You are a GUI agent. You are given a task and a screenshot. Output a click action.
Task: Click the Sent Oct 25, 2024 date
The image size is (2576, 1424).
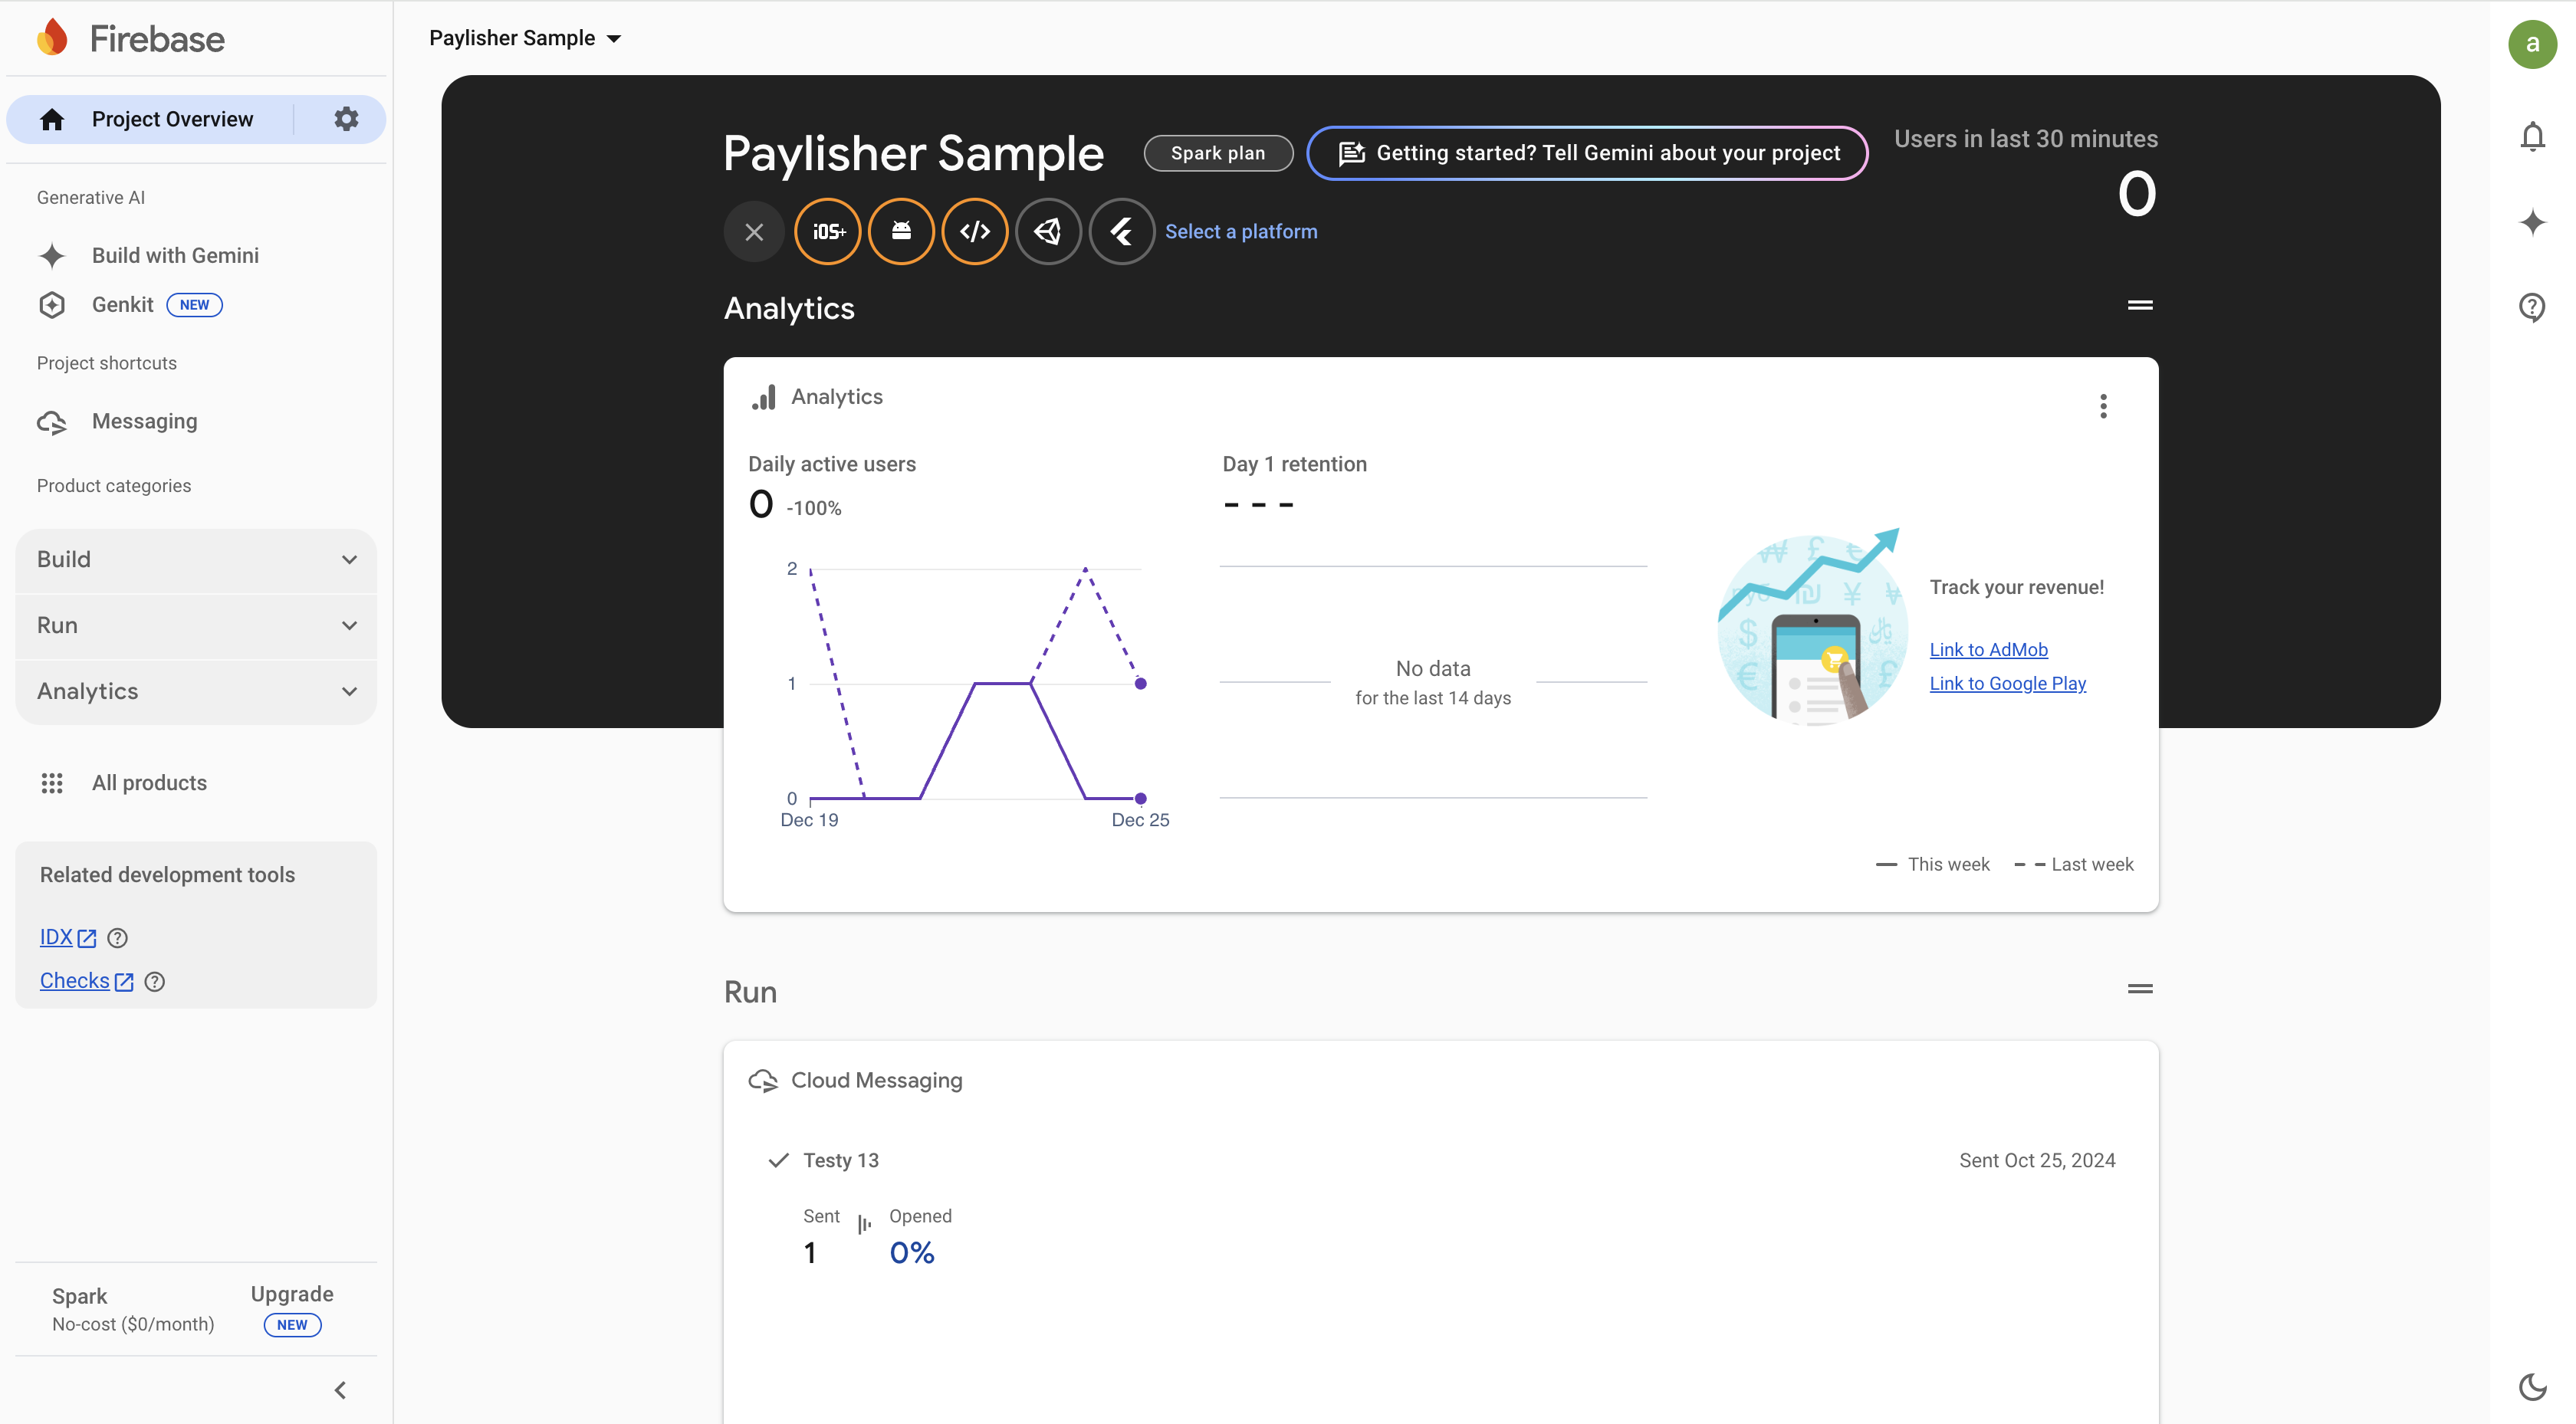click(2037, 1161)
